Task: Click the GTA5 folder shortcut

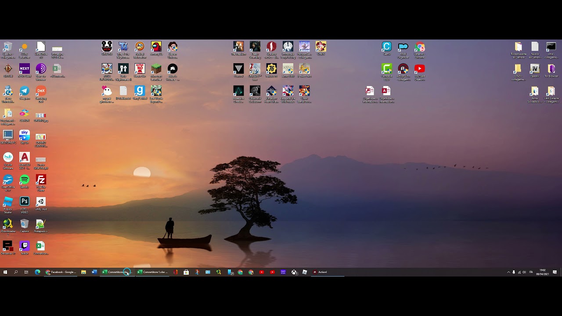Action: coord(519,72)
